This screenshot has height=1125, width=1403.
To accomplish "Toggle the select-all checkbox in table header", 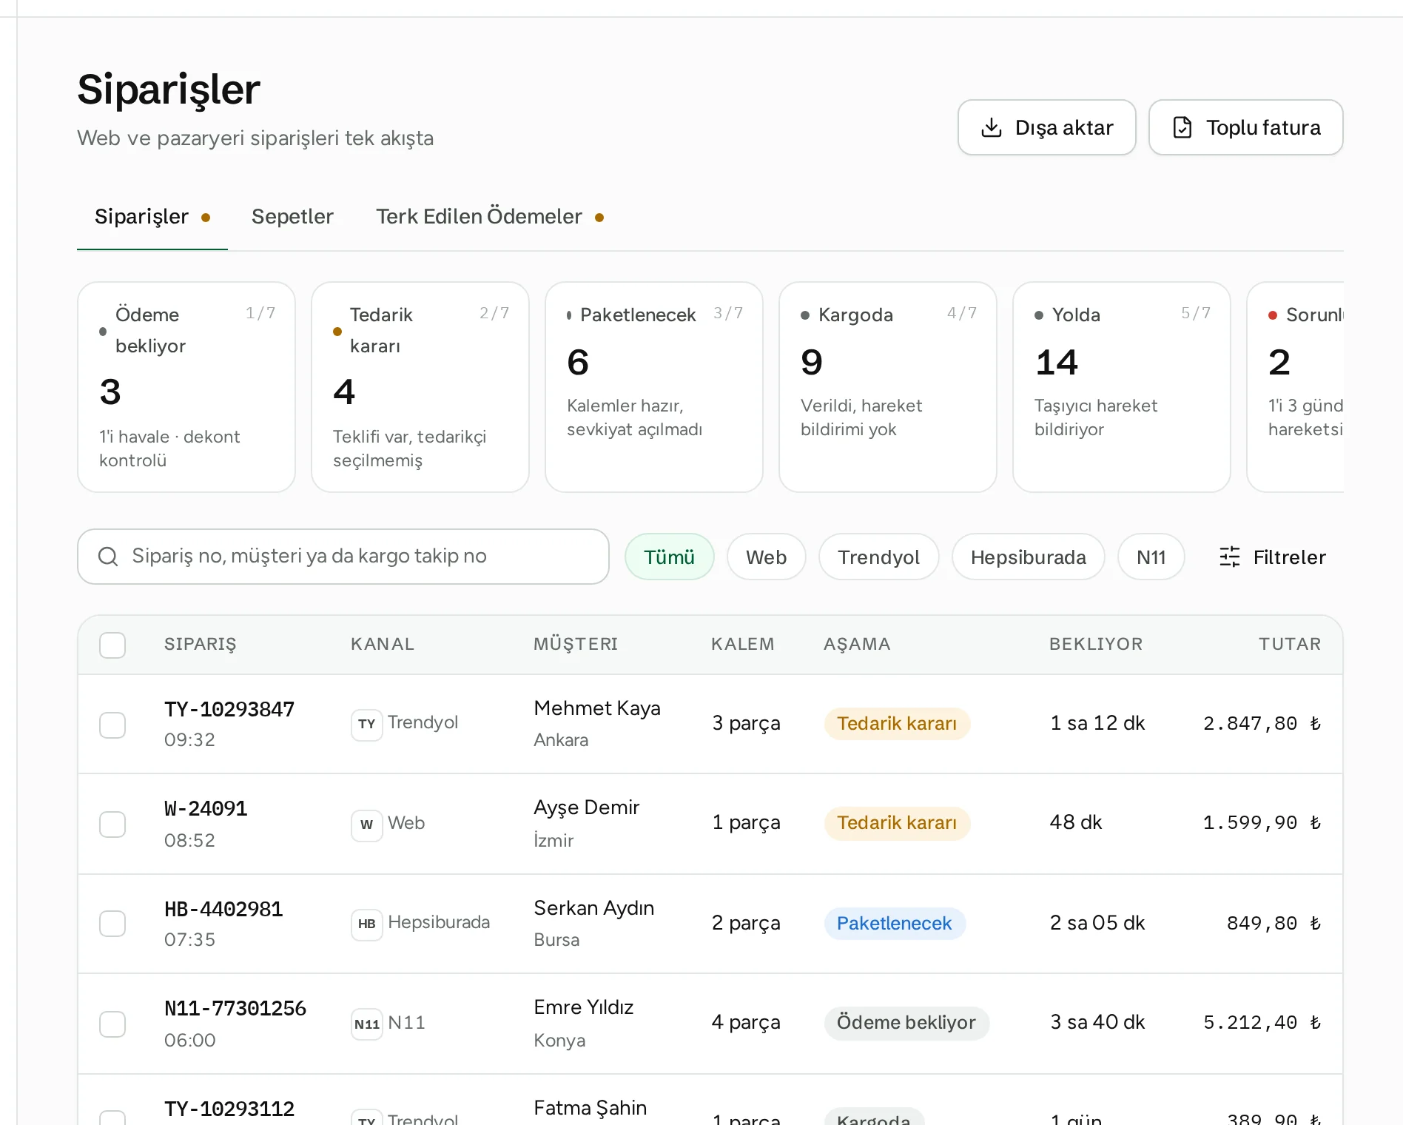I will (112, 645).
